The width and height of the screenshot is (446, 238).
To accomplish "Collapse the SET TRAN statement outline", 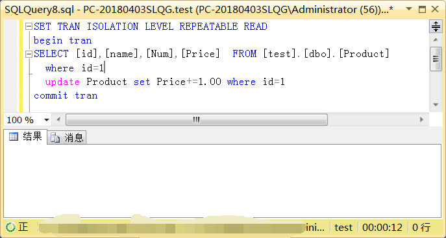I will click(29, 27).
